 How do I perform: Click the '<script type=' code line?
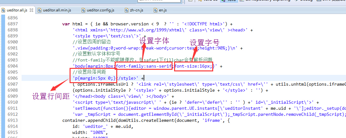(x=195, y=102)
